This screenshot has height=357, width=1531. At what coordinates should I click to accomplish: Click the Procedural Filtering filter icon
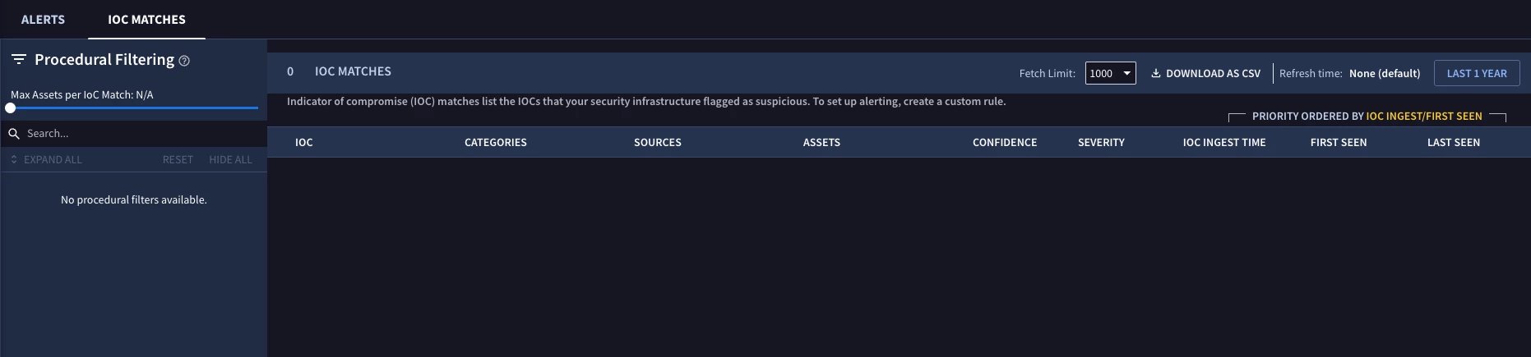(x=18, y=60)
